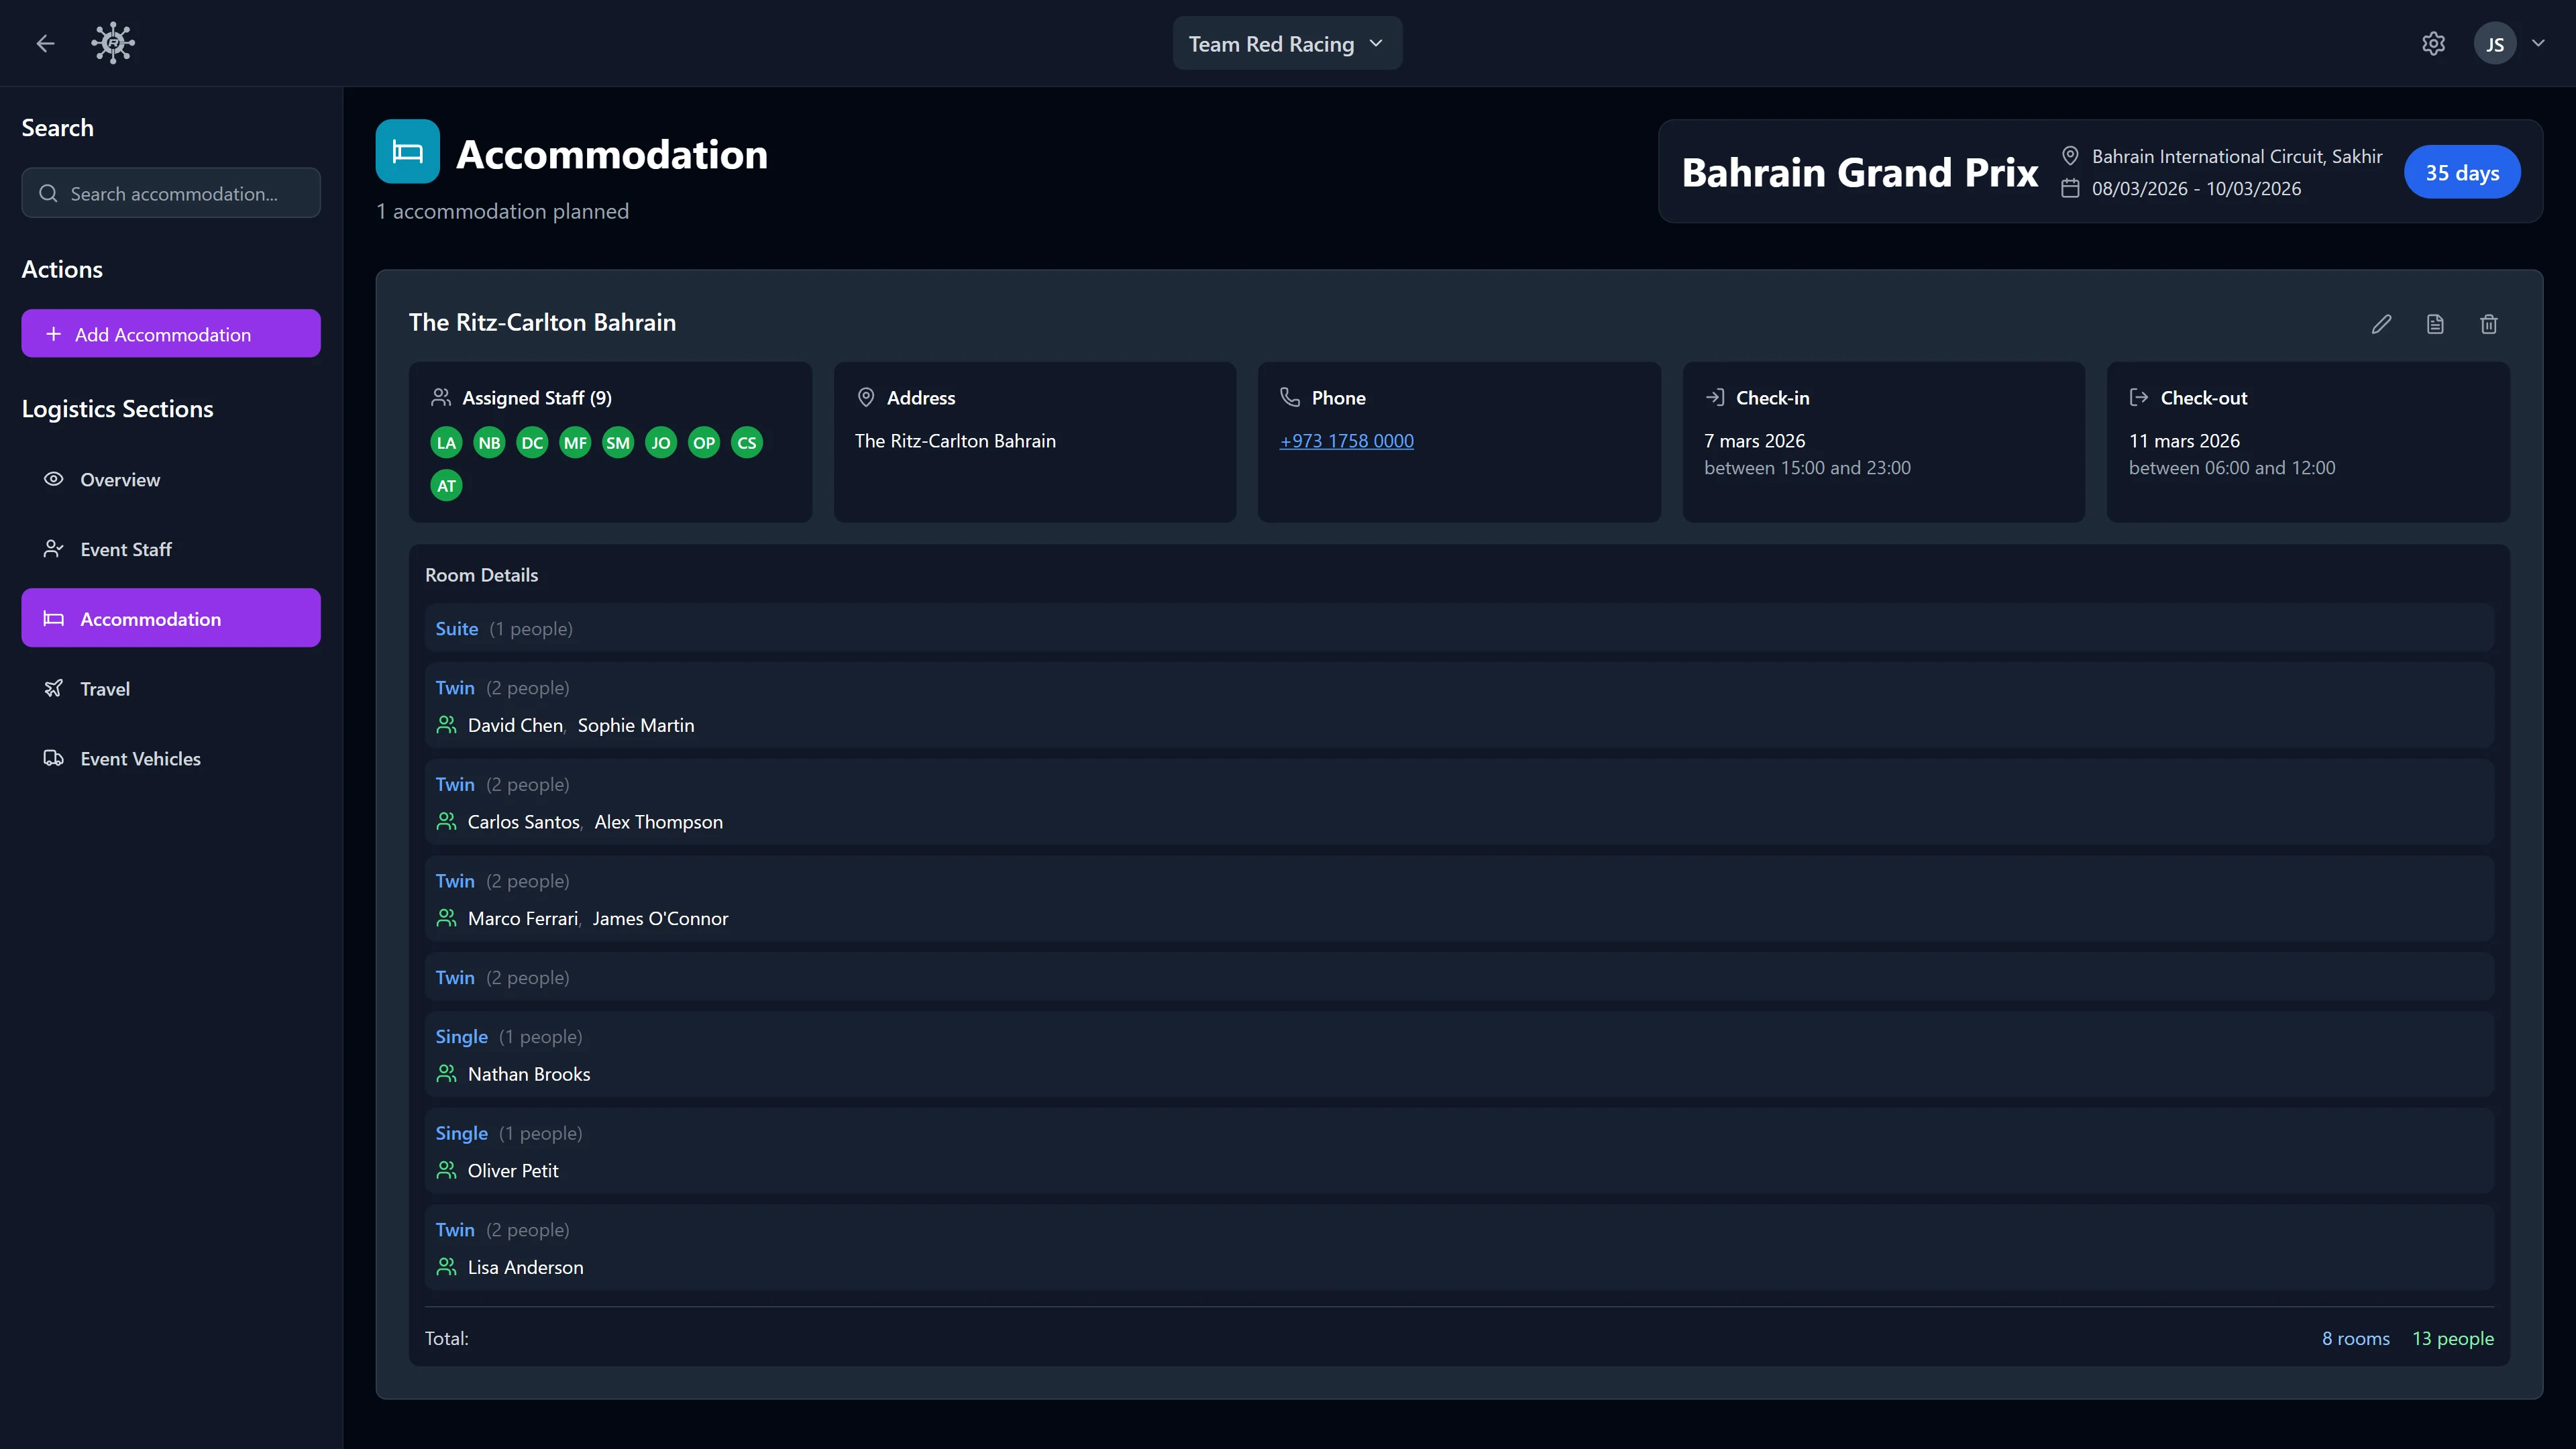This screenshot has height=1449, width=2576.
Task: Open the accommodation notes document icon
Action: [x=2435, y=324]
